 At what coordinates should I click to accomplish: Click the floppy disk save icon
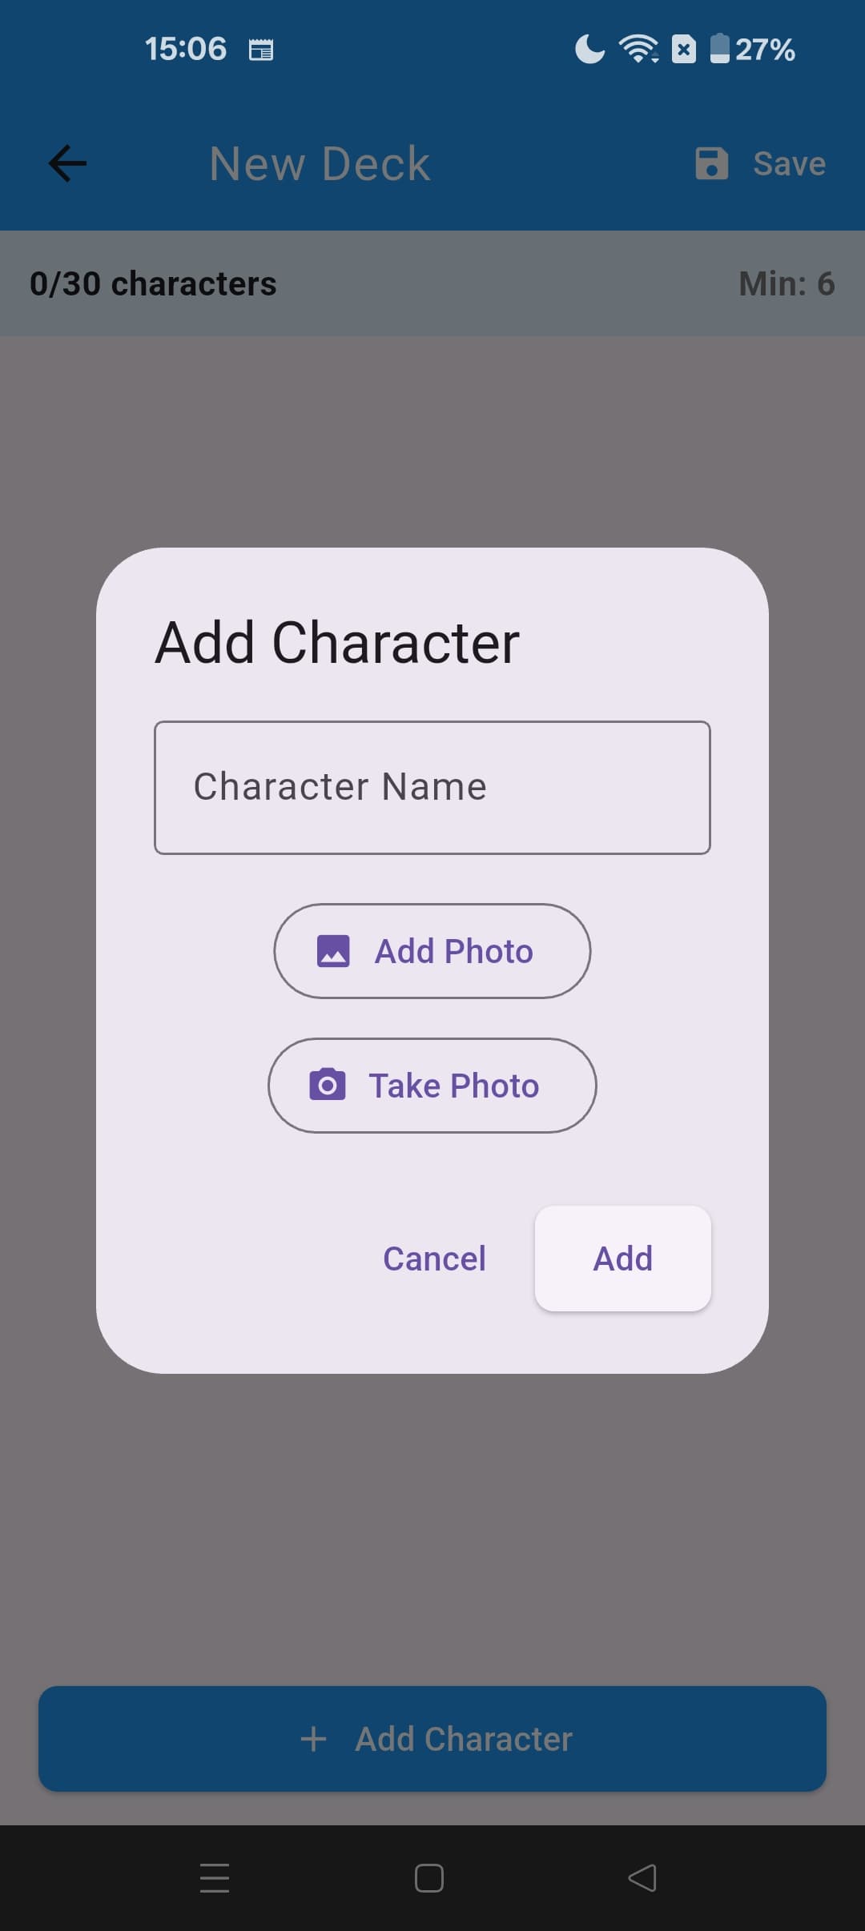(711, 163)
